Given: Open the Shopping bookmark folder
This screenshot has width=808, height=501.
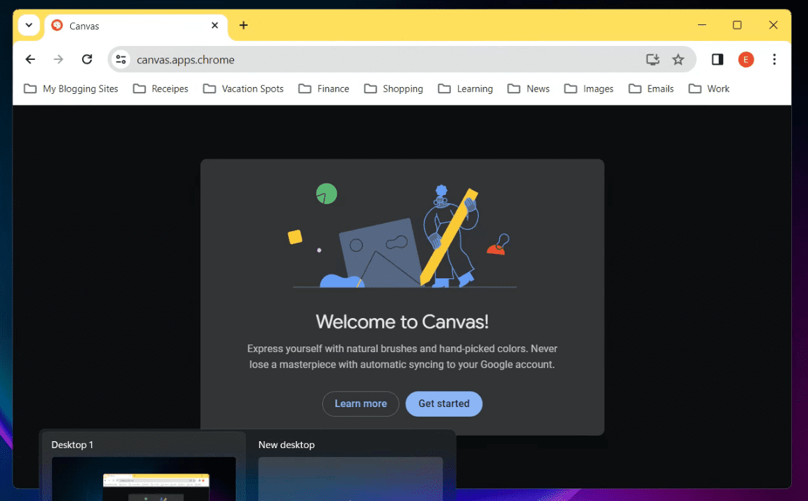Looking at the screenshot, I should (394, 88).
